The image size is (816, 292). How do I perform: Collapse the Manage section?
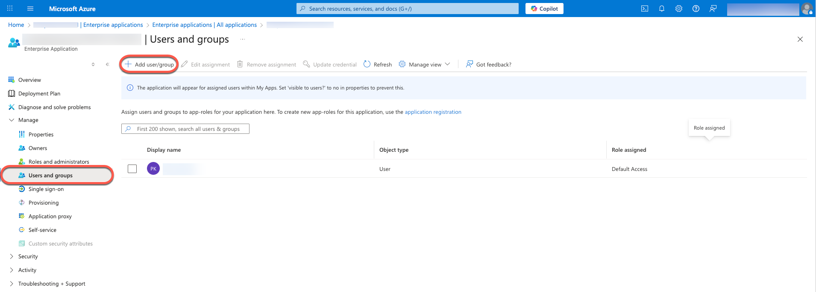pos(12,120)
